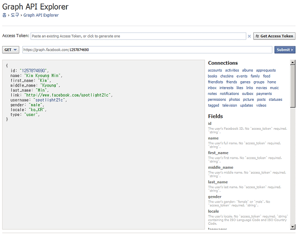This screenshot has height=235, width=299.
Task: Open the albums connection
Action: [x=248, y=70]
